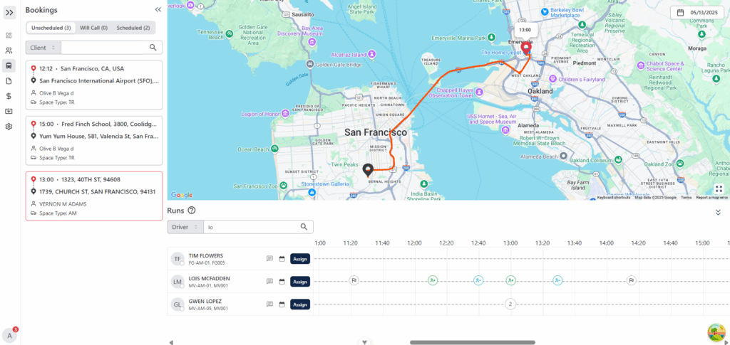The width and height of the screenshot is (730, 345).
Task: Collapse the Bookings panel
Action: click(x=158, y=10)
